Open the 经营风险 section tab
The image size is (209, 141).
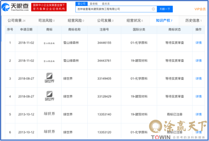(x=76, y=21)
